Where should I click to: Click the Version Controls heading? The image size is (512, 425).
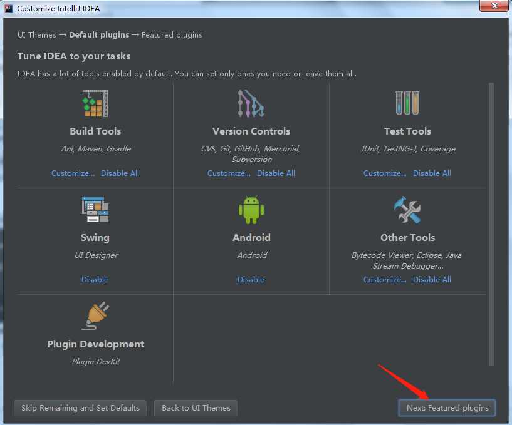pyautogui.click(x=251, y=131)
